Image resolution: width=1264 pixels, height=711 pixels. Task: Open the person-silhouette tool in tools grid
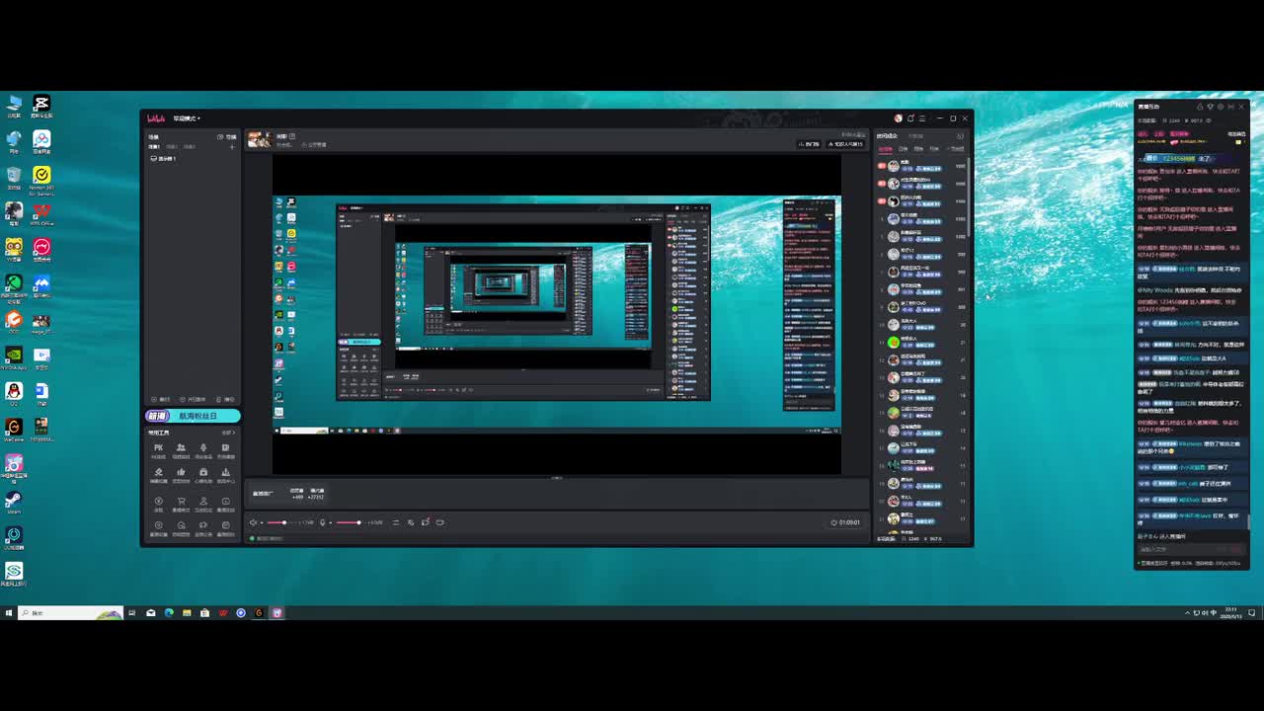click(x=203, y=503)
